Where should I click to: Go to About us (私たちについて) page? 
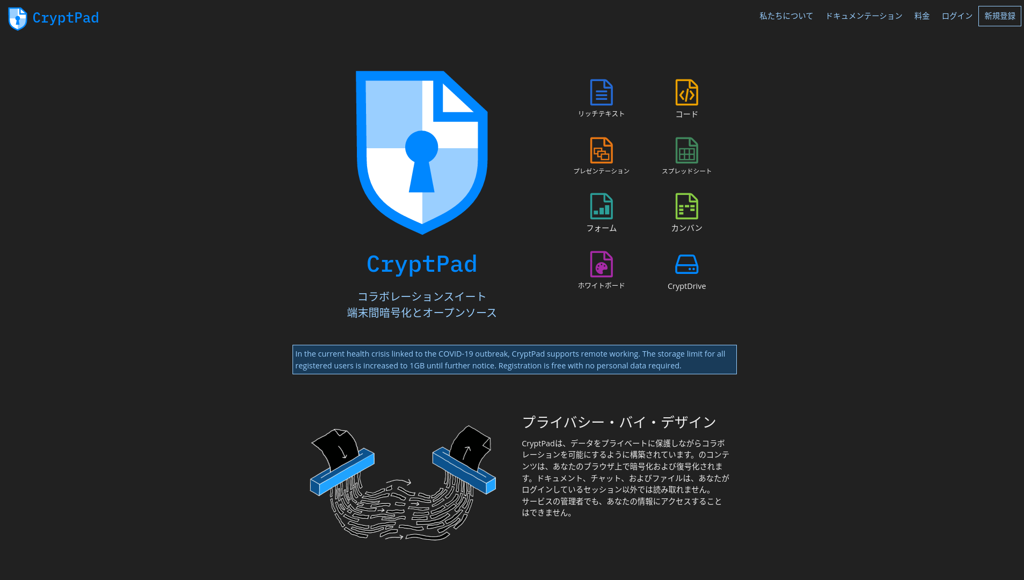point(786,16)
